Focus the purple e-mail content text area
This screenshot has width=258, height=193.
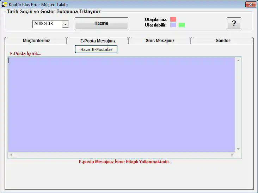[x=121, y=104]
